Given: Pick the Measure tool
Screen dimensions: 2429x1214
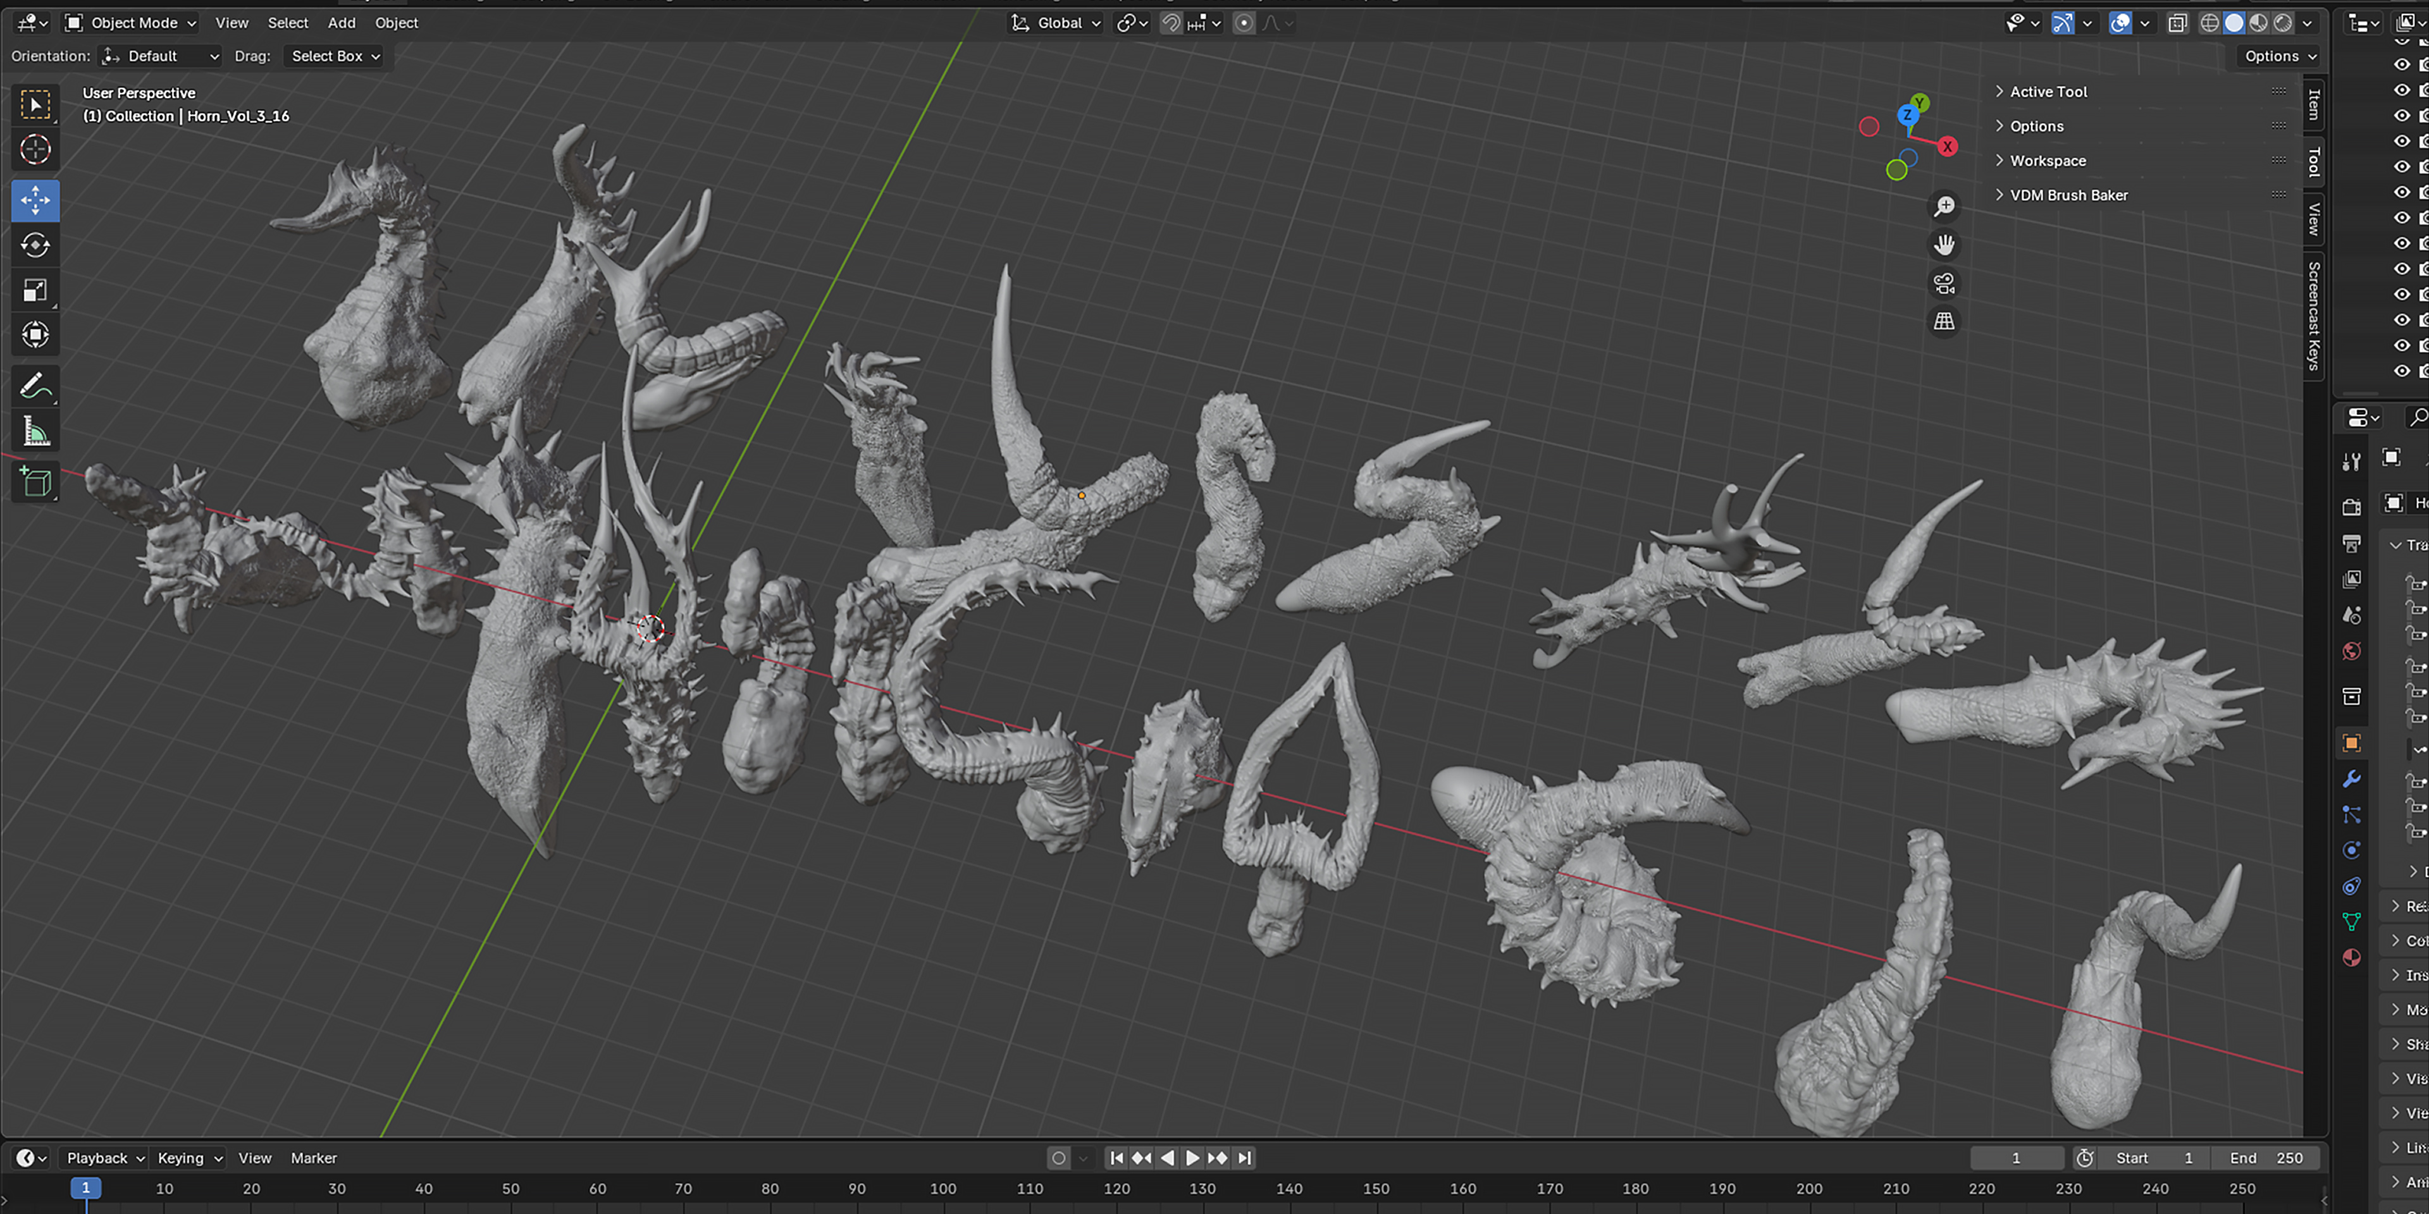Looking at the screenshot, I should click(x=35, y=432).
